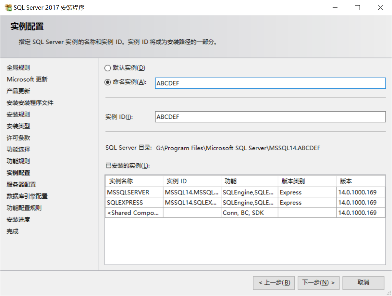Select the 命名实例 radio button
Viewport: 392px width, 296px height.
click(x=107, y=82)
